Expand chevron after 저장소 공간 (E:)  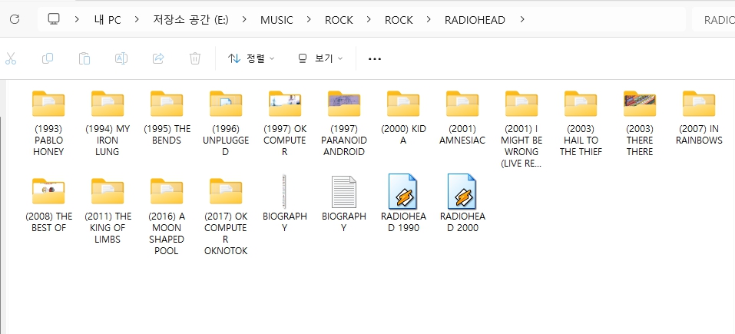[244, 20]
